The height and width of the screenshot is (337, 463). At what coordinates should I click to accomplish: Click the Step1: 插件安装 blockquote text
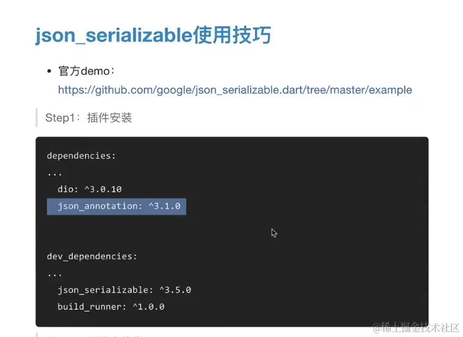pyautogui.click(x=88, y=118)
